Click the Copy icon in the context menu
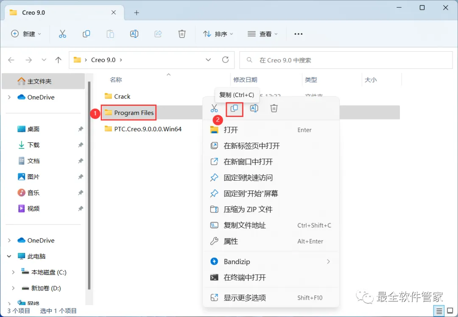The height and width of the screenshot is (317, 458). (x=234, y=108)
